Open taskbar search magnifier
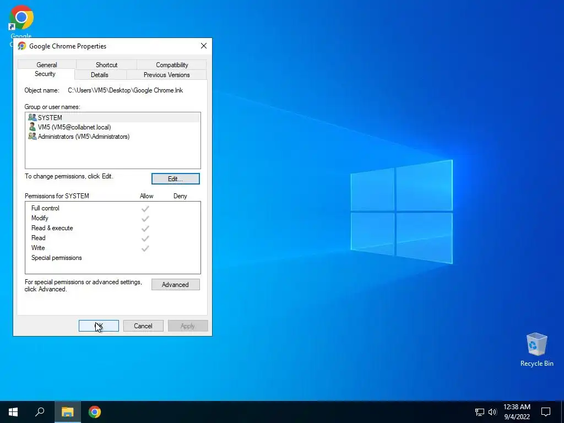 pyautogui.click(x=40, y=412)
